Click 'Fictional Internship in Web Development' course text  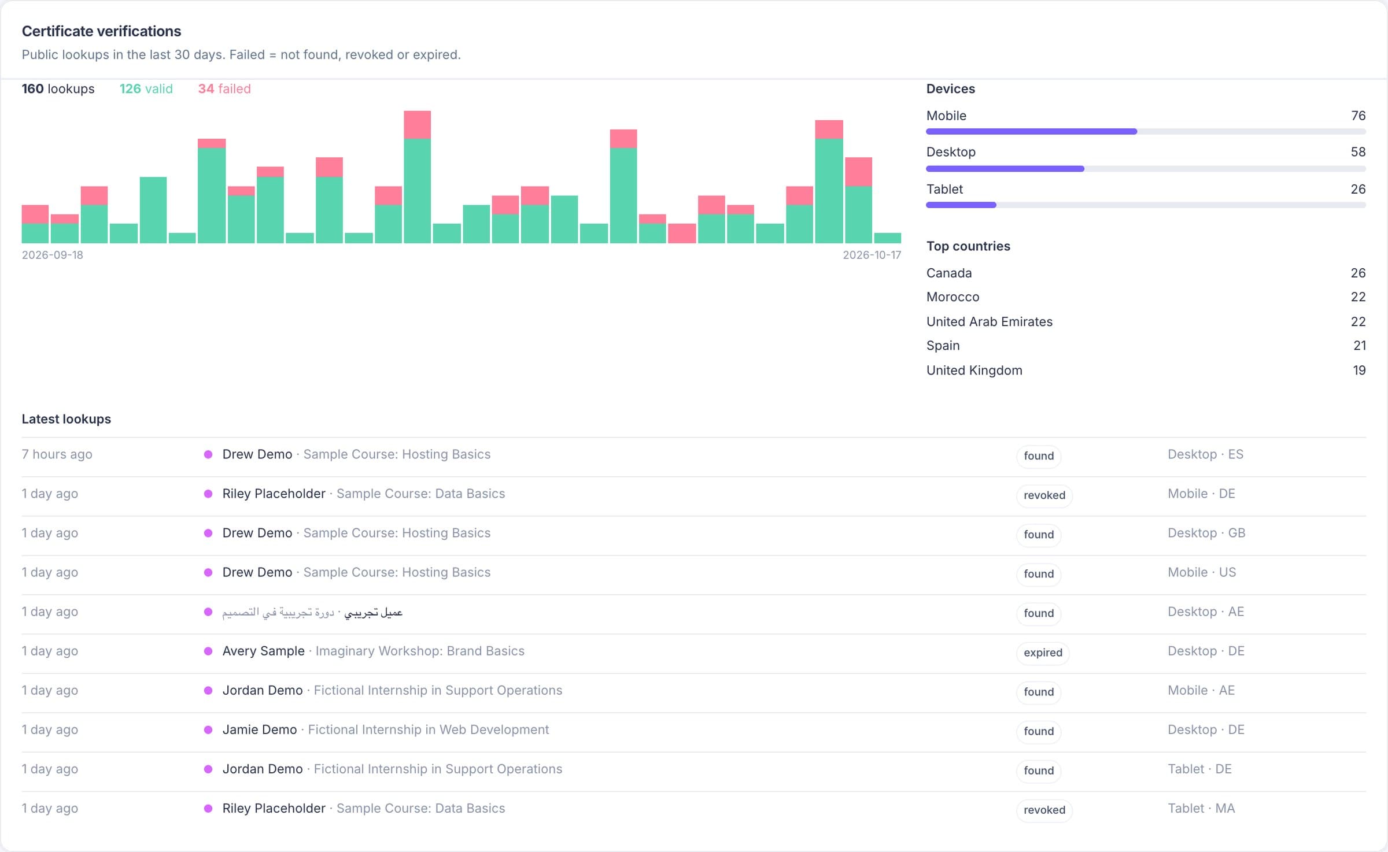tap(428, 729)
